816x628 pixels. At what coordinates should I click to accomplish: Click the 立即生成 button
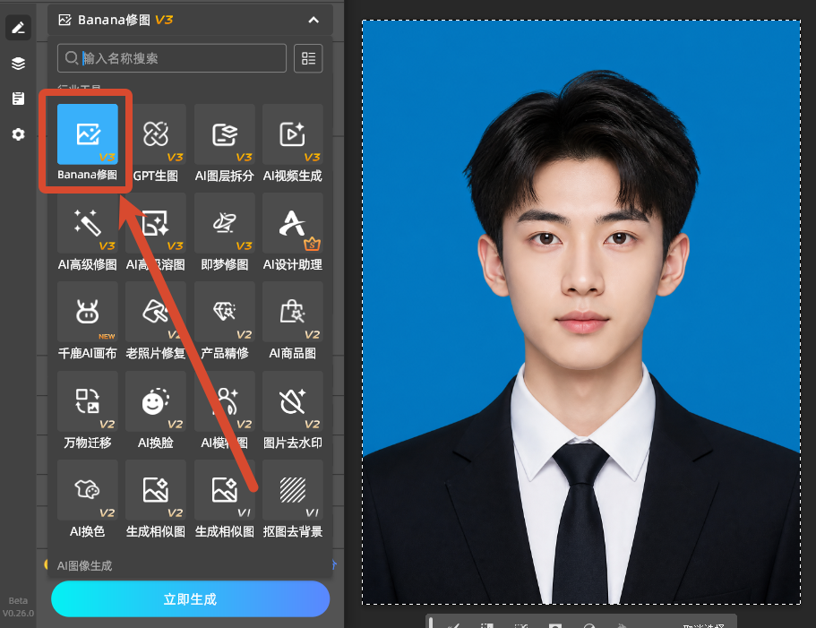[x=191, y=598]
